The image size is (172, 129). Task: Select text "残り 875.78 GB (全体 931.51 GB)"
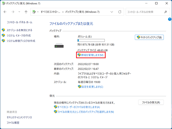(96, 44)
